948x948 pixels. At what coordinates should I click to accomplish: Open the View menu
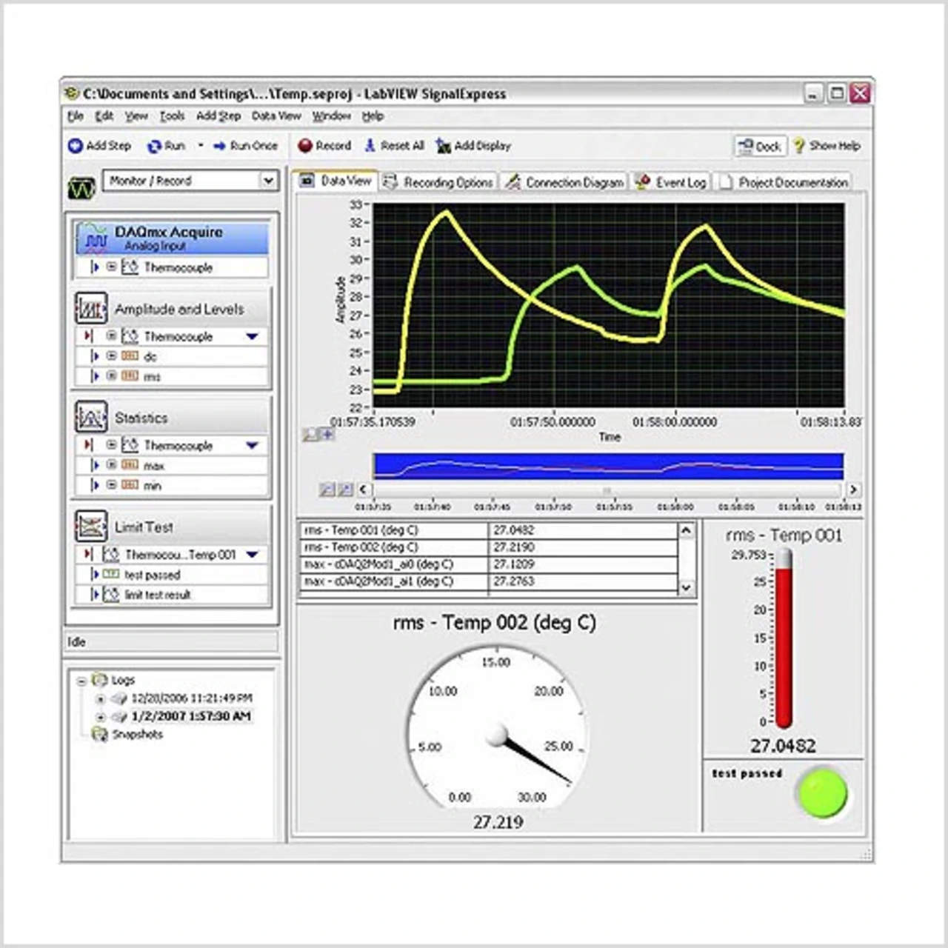(136, 116)
